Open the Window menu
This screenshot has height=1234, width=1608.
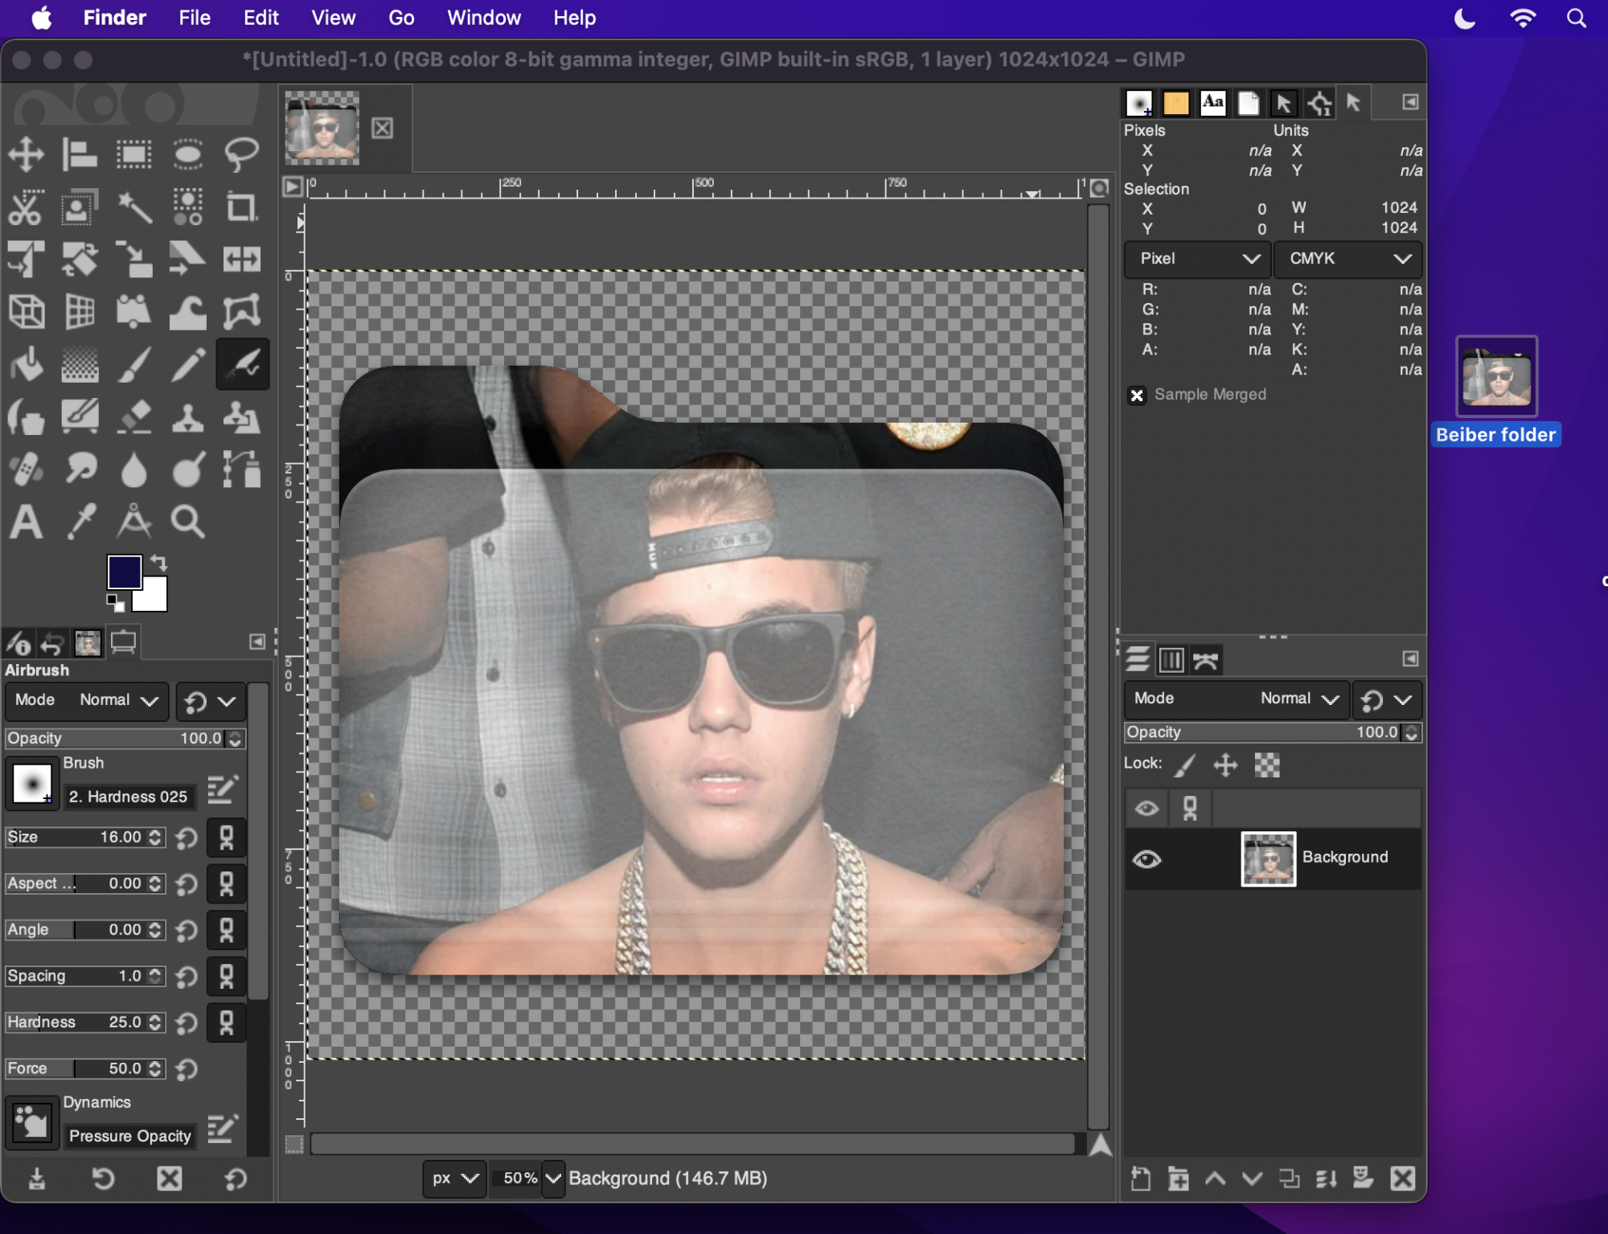[483, 18]
